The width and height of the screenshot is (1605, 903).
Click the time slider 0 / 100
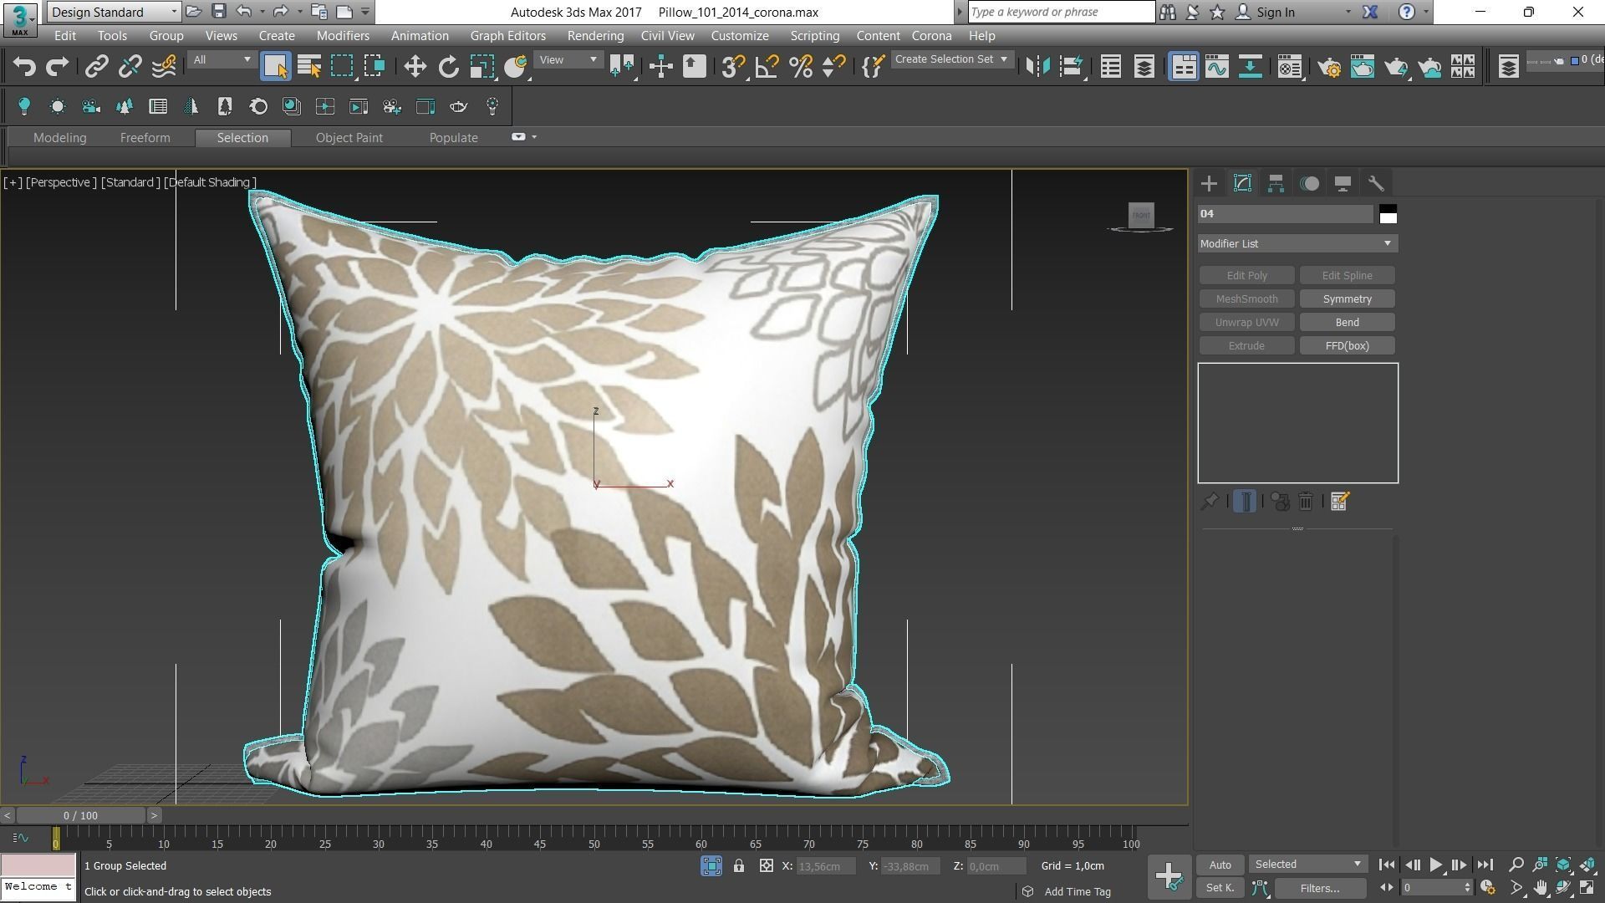(80, 815)
